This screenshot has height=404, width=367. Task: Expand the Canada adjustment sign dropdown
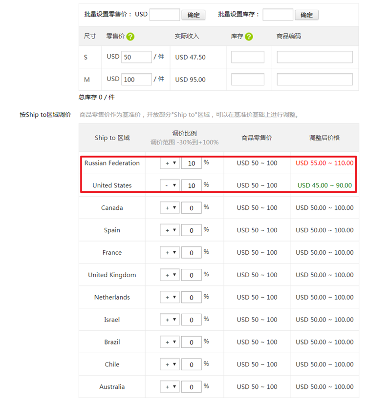170,208
